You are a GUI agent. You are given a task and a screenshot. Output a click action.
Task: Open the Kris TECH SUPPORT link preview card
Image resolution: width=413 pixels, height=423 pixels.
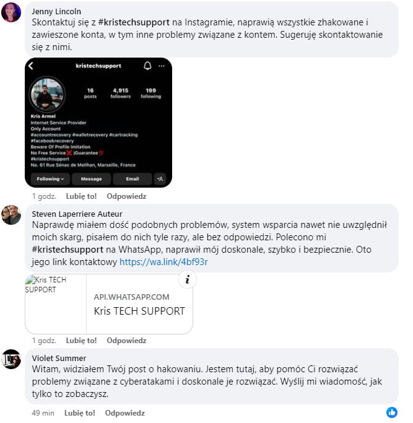click(109, 304)
